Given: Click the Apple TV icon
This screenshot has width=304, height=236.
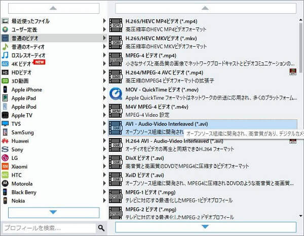Looking at the screenshot, I should 5,115.
